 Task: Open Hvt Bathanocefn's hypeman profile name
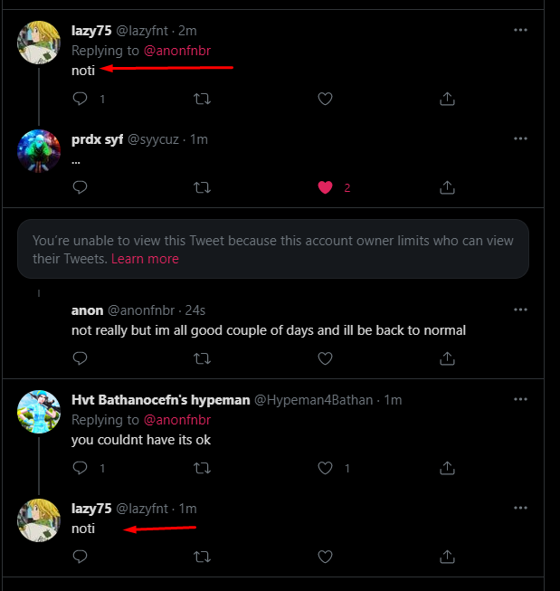click(160, 399)
